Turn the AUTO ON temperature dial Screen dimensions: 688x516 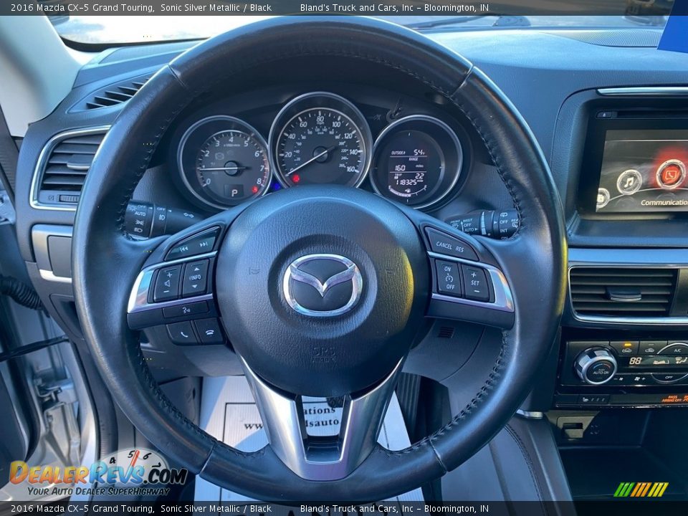596,365
